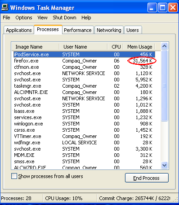The height and width of the screenshot is (205, 179).
Task: Click the Task Manager title bar icon
Action: pyautogui.click(x=5, y=7)
